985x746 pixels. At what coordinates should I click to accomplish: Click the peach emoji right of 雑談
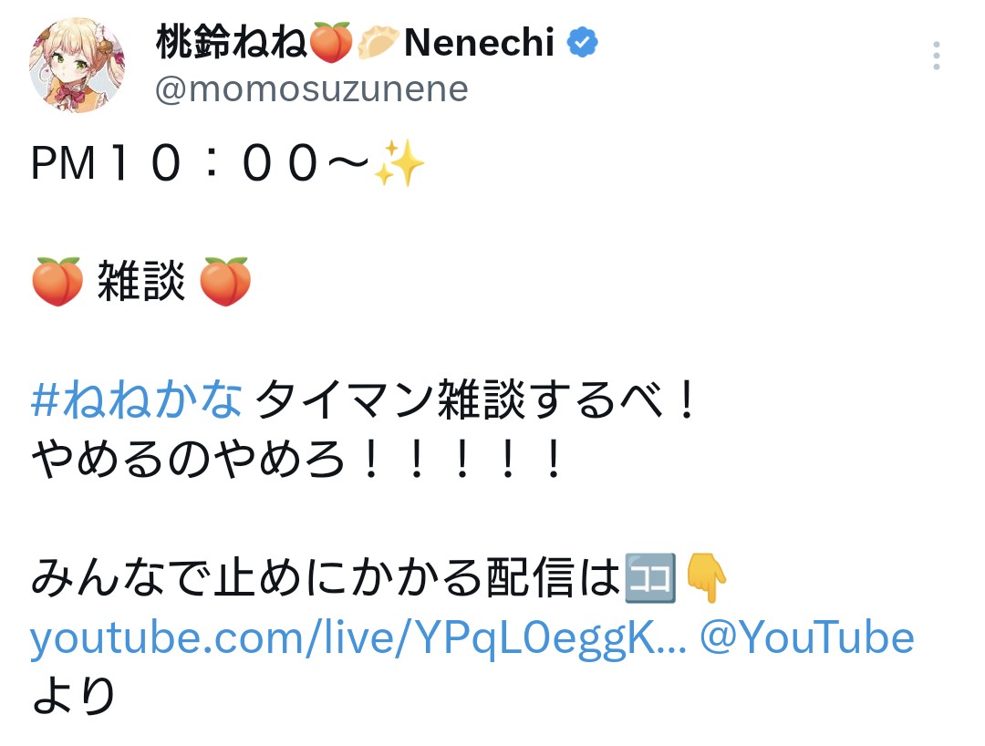[x=224, y=282]
